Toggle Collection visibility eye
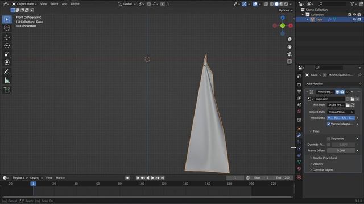This screenshot has height=204, width=364. point(354,15)
